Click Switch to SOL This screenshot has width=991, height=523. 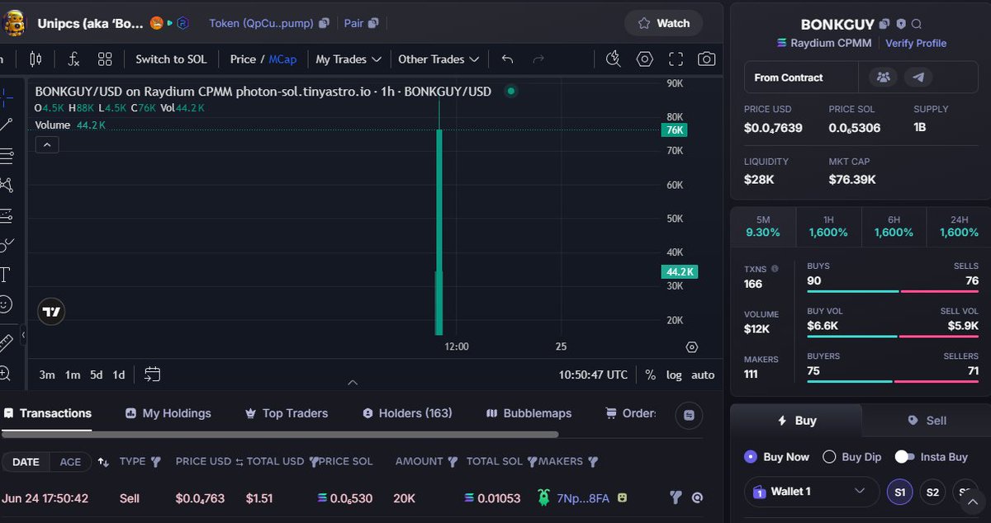click(x=171, y=59)
